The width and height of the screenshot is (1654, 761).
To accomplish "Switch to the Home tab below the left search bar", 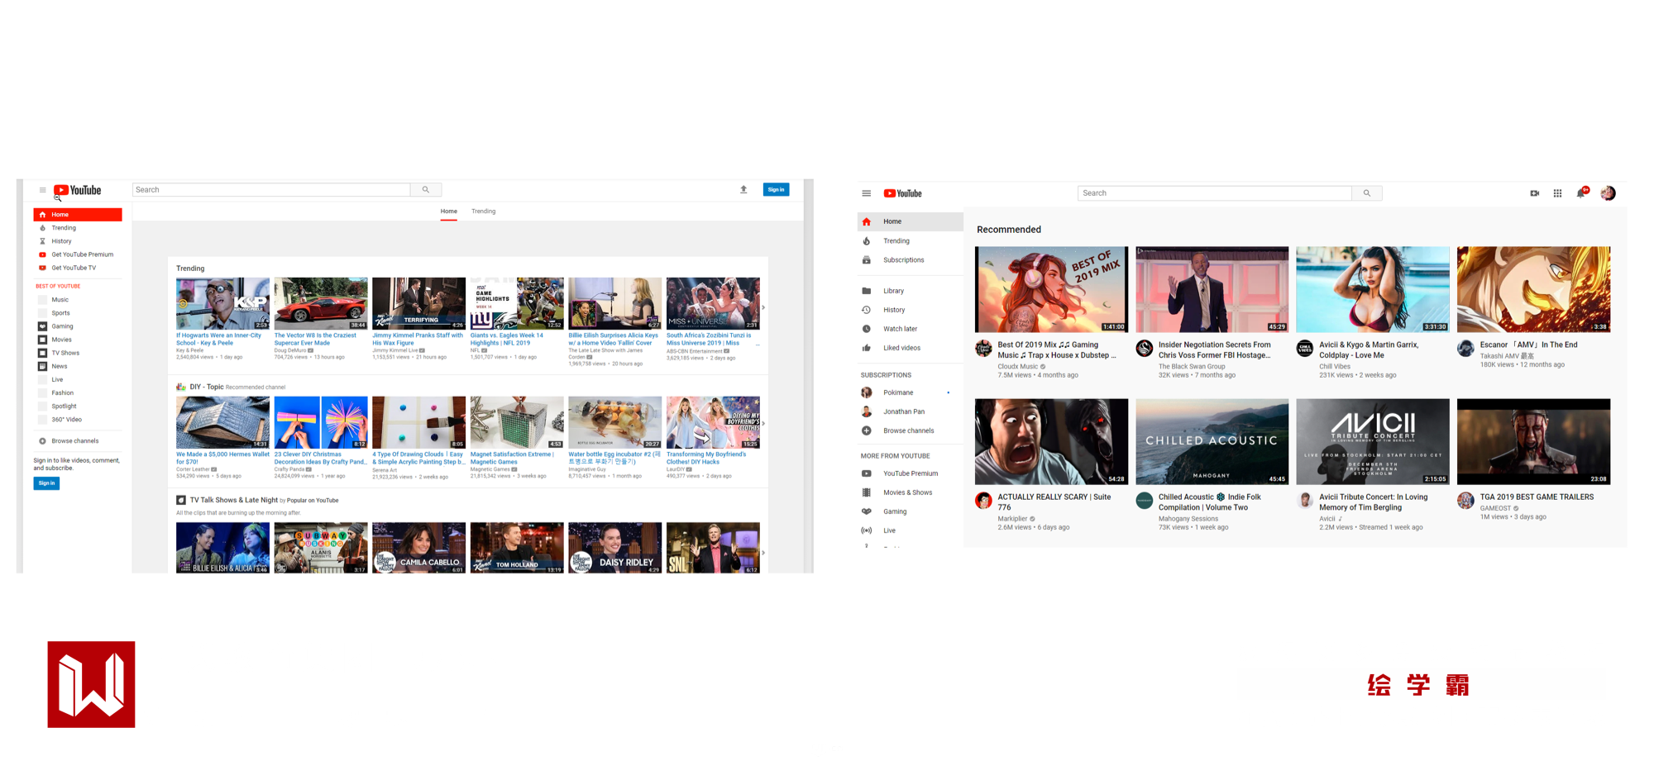I will click(x=449, y=212).
